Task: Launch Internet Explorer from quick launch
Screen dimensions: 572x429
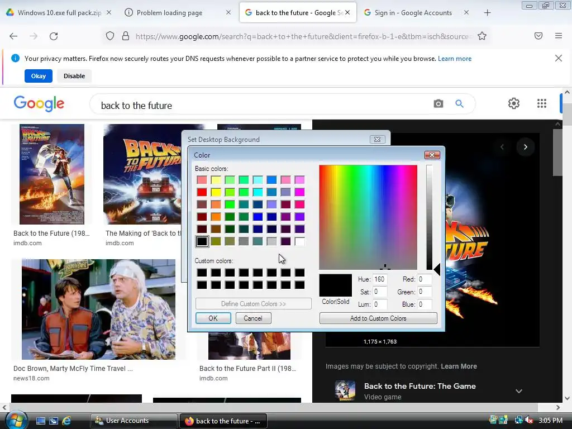Action: pos(66,421)
